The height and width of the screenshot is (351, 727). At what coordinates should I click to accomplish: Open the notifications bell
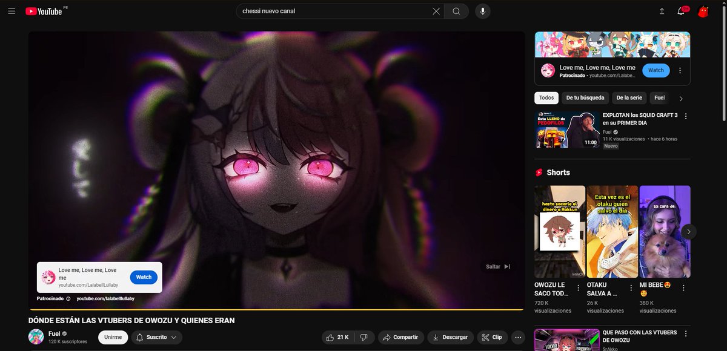point(682,11)
